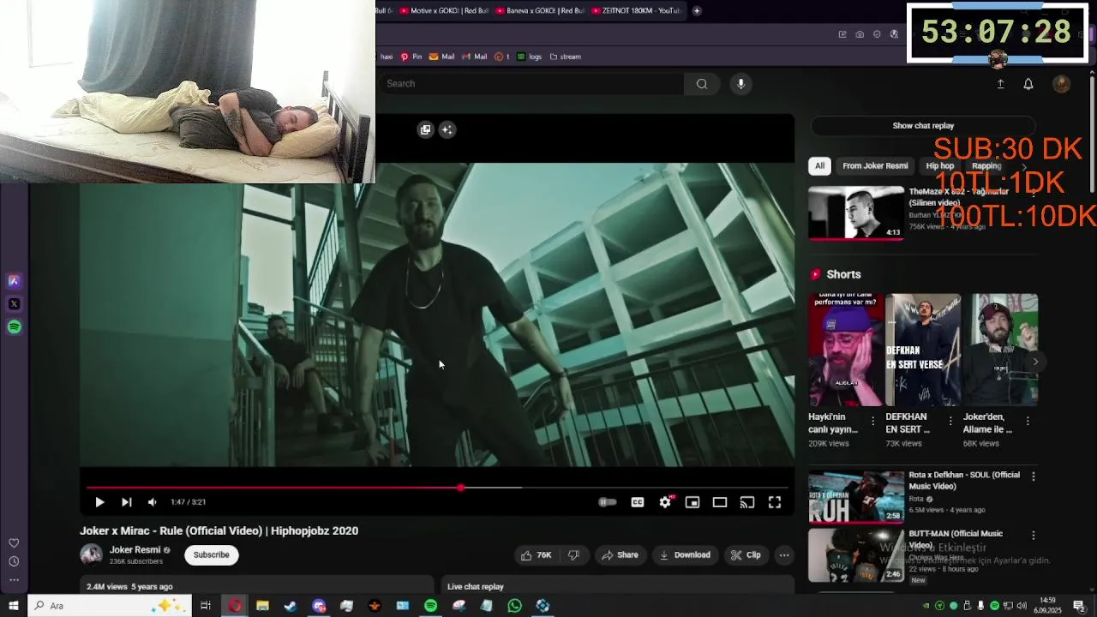
Task: Open YouTube notifications bell
Action: pyautogui.click(x=1028, y=84)
